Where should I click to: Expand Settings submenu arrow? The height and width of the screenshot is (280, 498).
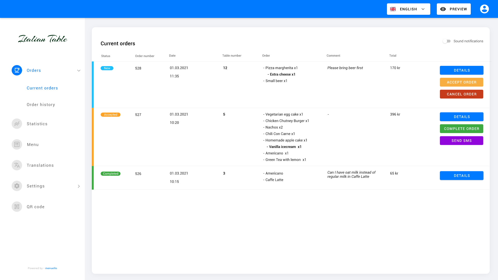coord(79,186)
